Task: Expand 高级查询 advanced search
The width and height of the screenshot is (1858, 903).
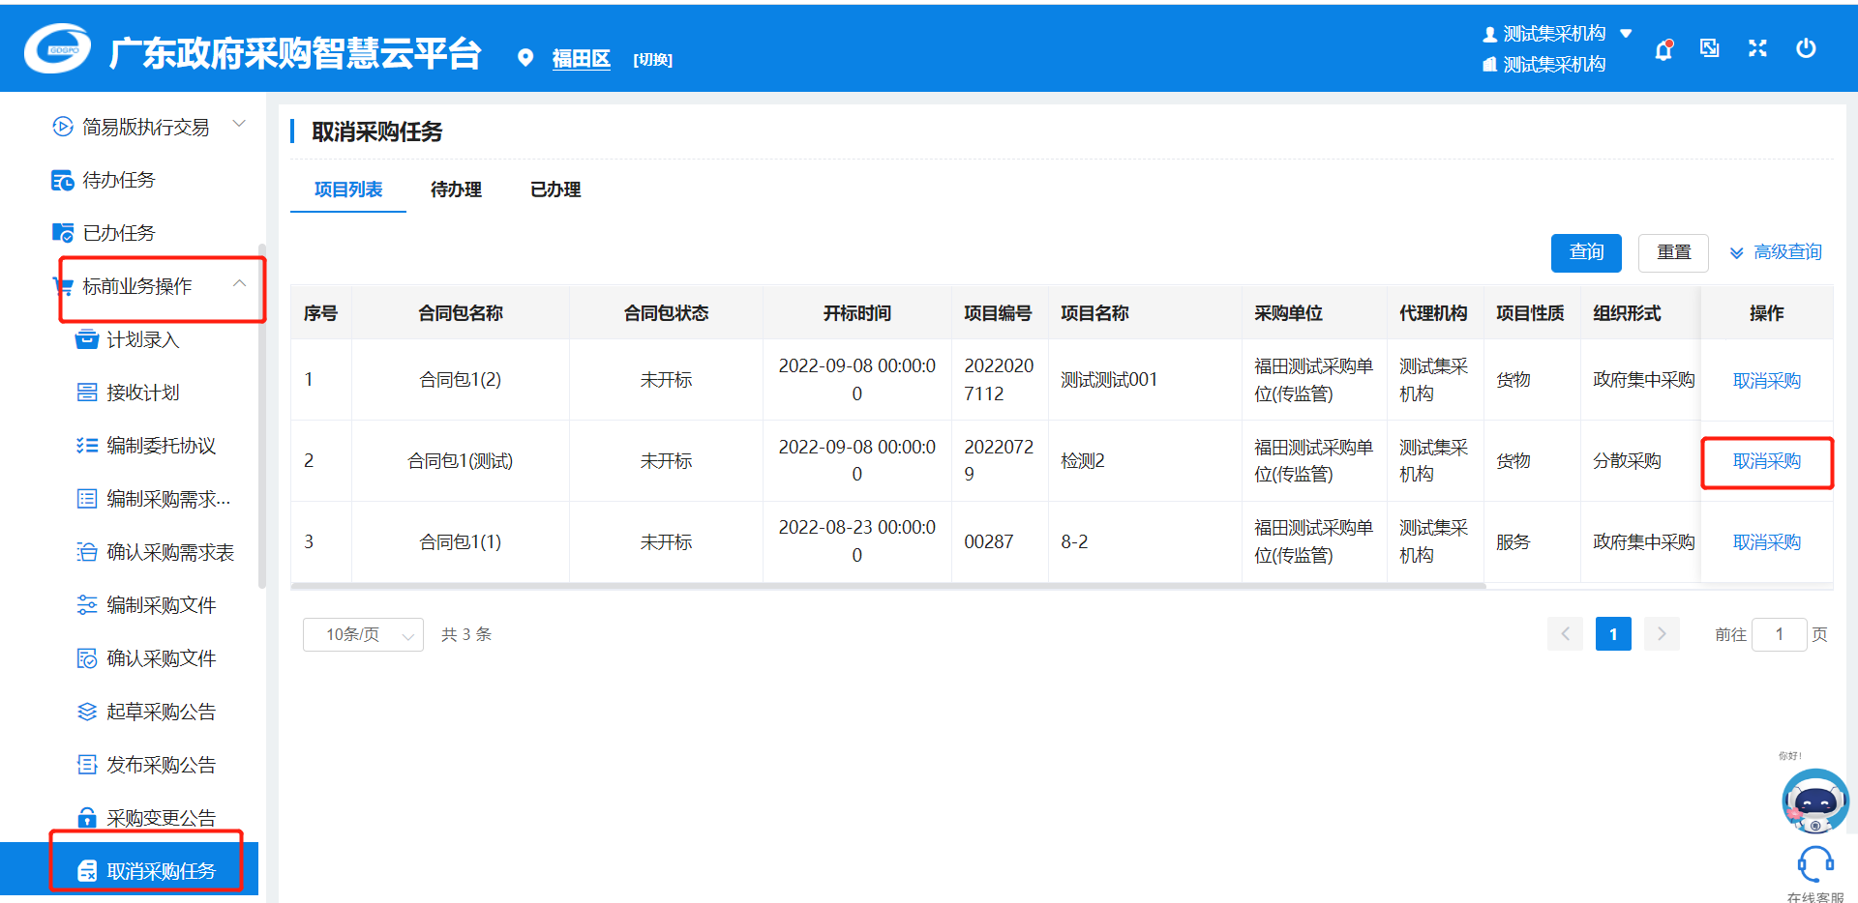Action: 1776,252
